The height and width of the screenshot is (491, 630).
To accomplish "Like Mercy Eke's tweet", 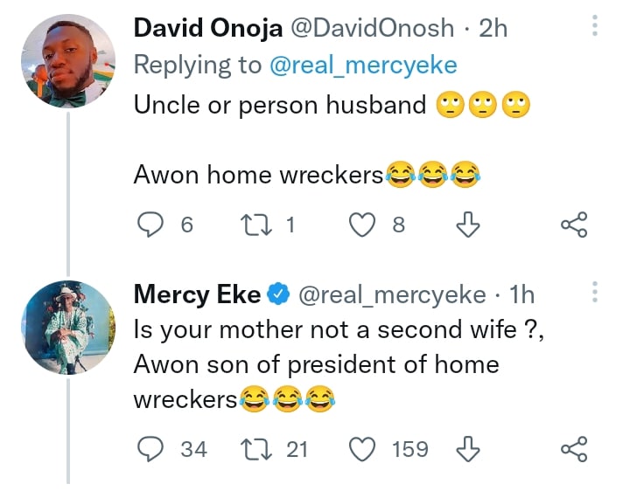I will (x=362, y=449).
